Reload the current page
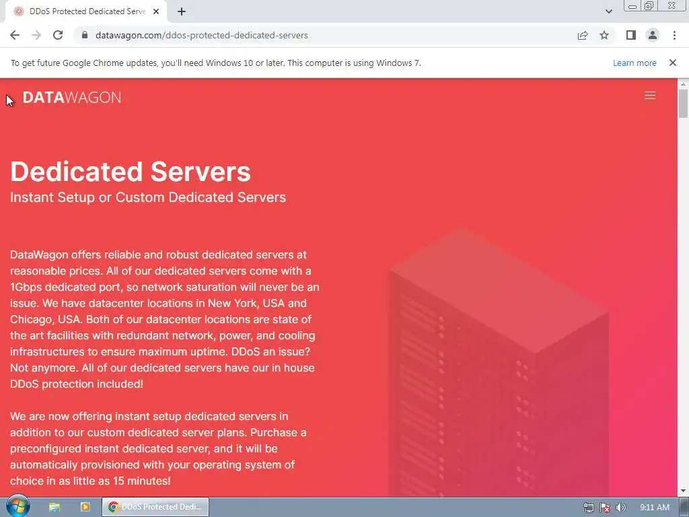689x517 pixels. pyautogui.click(x=58, y=35)
